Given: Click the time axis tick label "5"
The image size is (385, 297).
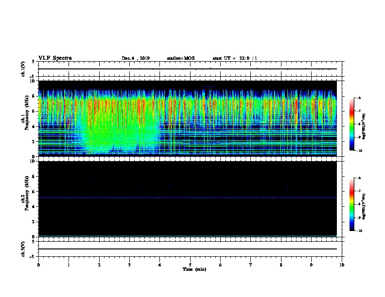Looking at the screenshot, I should (x=190, y=265).
